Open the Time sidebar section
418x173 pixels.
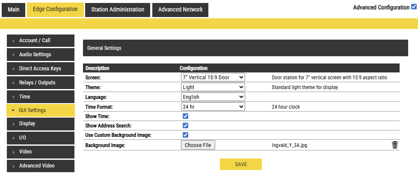coord(41,97)
